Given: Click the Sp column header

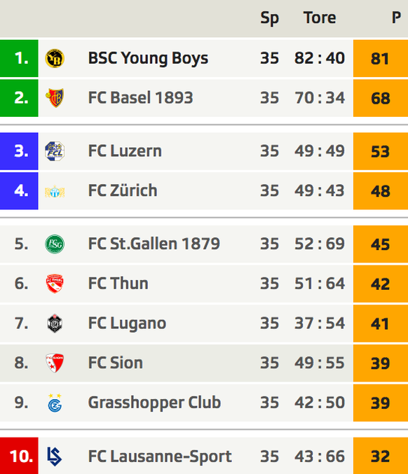Looking at the screenshot, I should [x=269, y=18].
